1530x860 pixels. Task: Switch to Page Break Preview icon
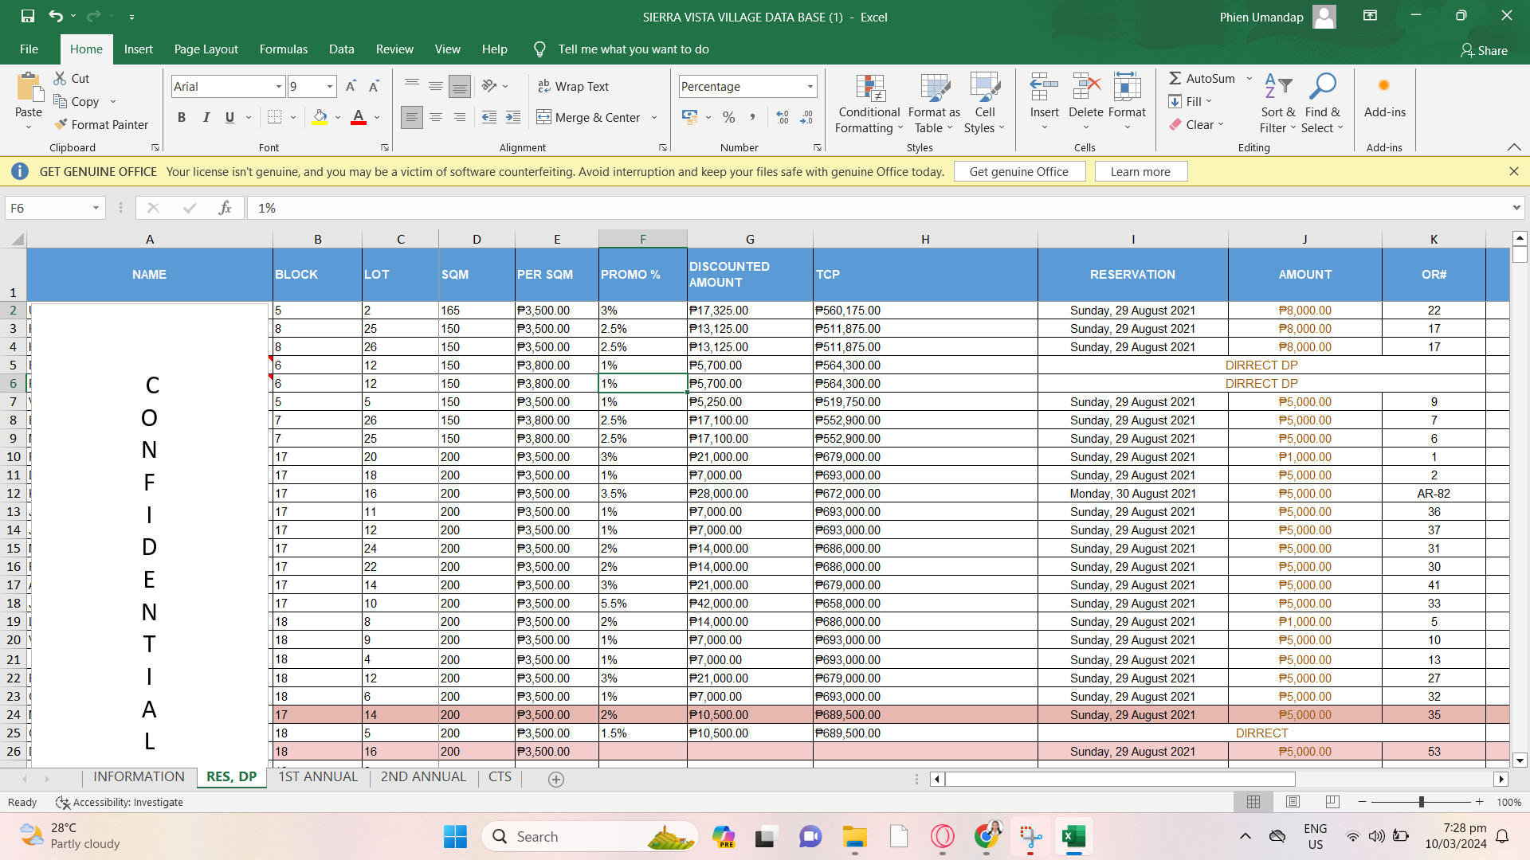pyautogui.click(x=1332, y=802)
